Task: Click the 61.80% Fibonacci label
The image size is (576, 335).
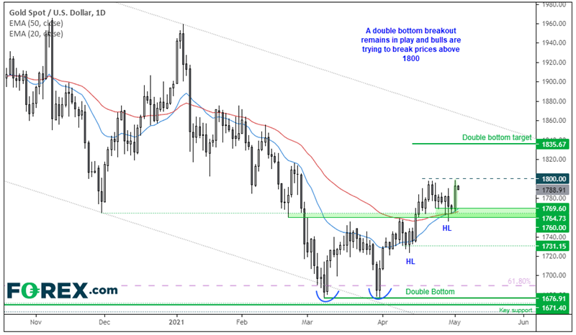Action: coord(519,281)
